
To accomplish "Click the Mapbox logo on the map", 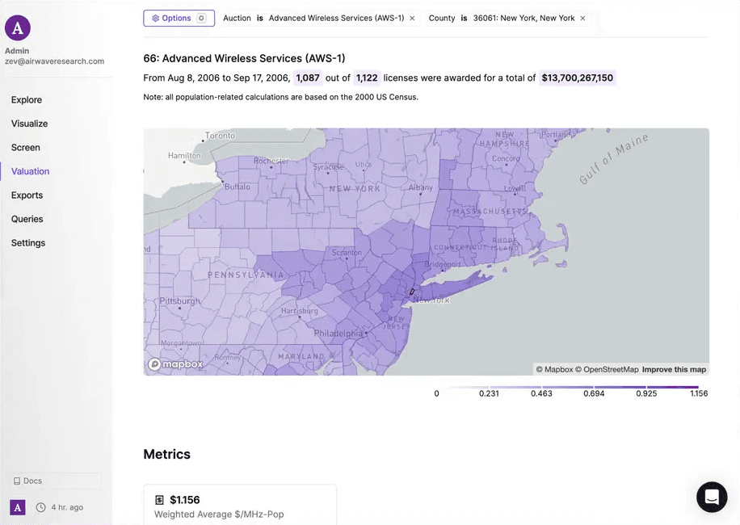I will pyautogui.click(x=175, y=364).
